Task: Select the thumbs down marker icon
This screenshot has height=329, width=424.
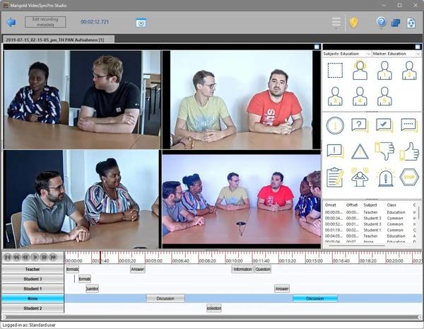Action: point(385,150)
